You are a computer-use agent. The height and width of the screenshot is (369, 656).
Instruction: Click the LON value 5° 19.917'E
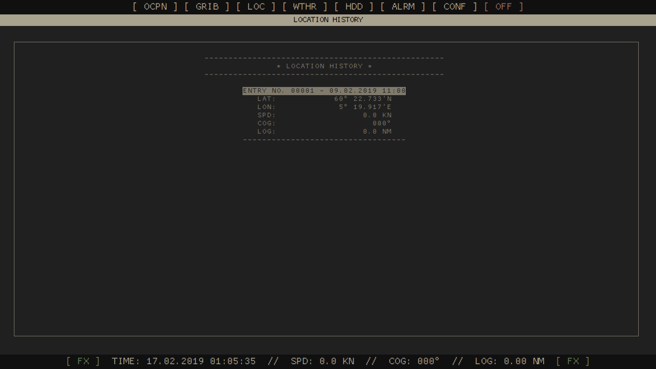[x=365, y=107]
